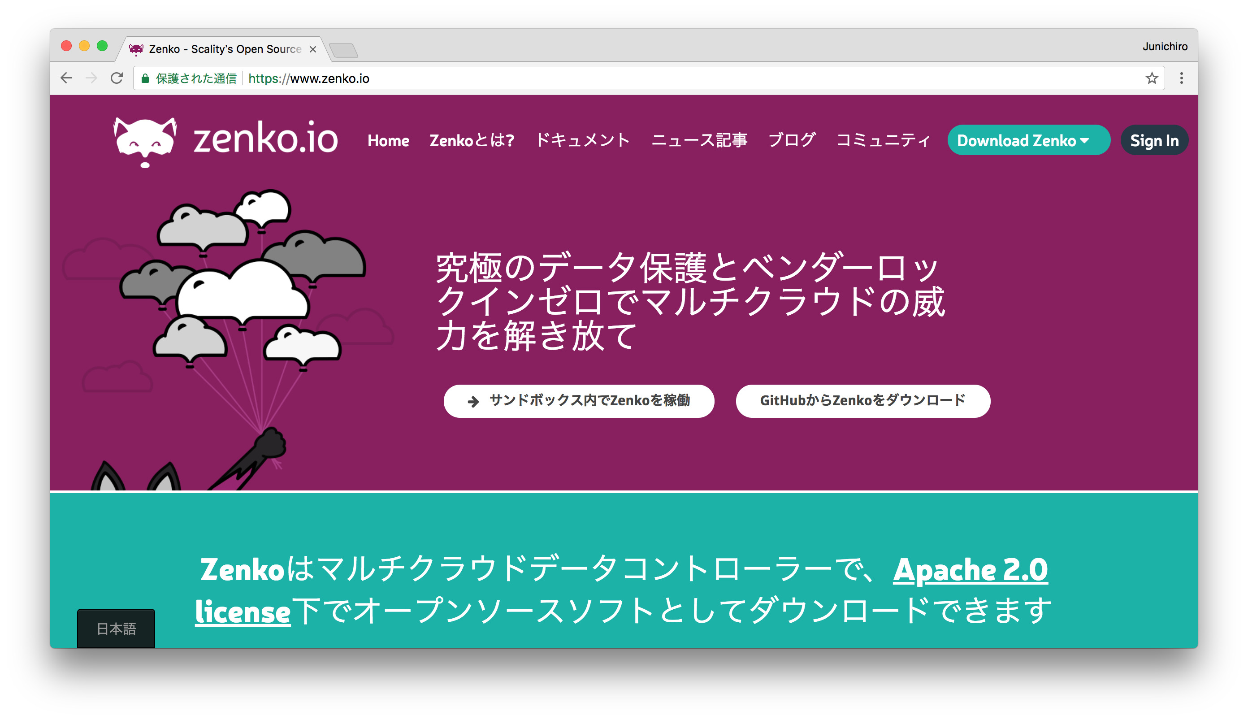1248x720 pixels.
Task: Reload the page with the refresh icon
Action: (117, 78)
